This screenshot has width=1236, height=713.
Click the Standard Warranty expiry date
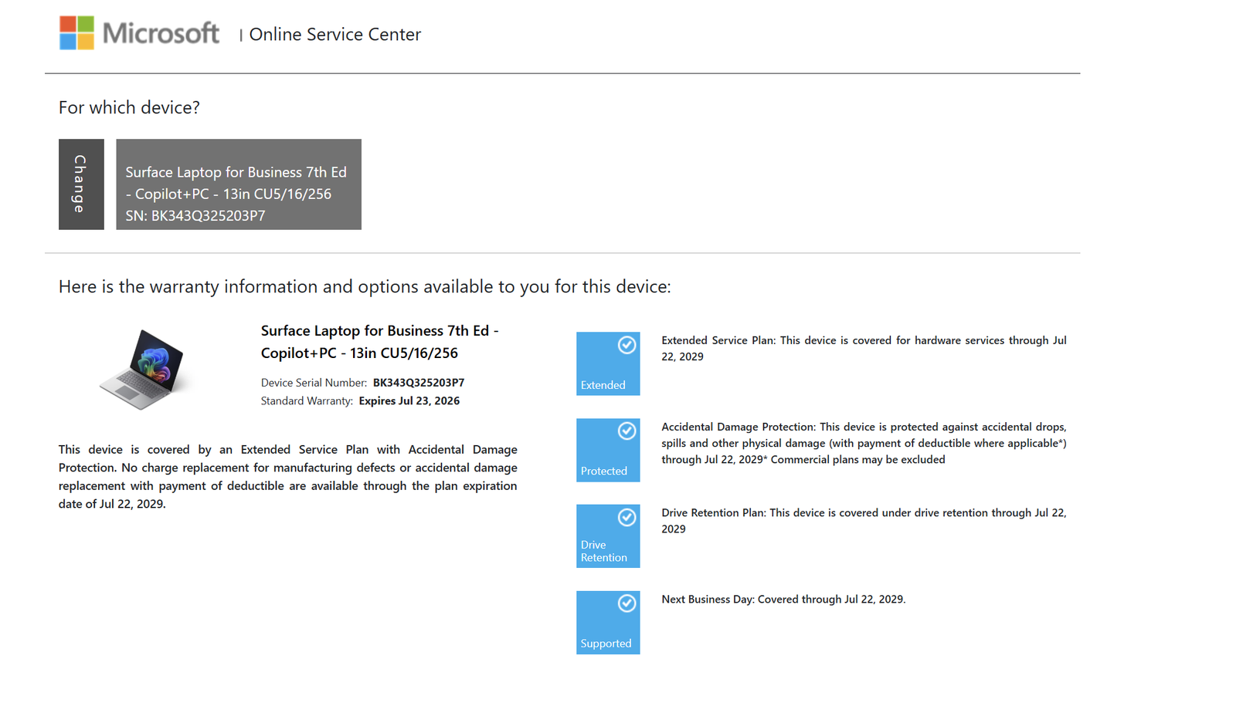point(409,401)
